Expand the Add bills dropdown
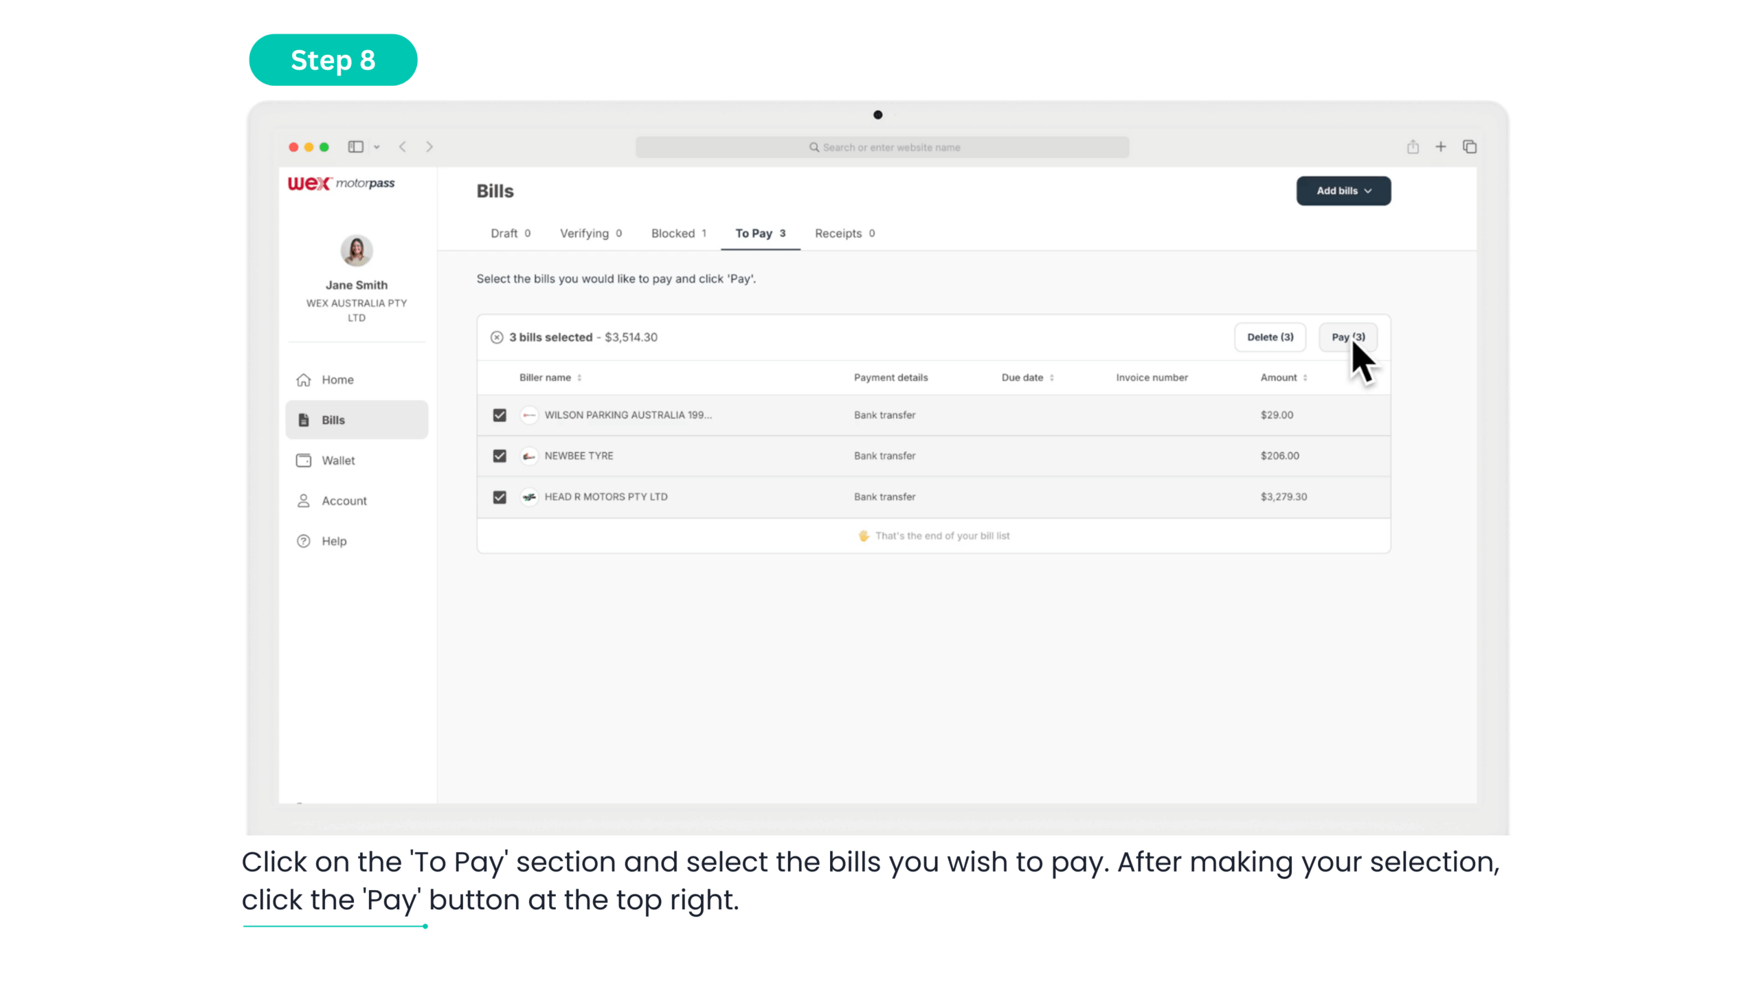Screen dimensions: 1759x989 [x=1343, y=190]
